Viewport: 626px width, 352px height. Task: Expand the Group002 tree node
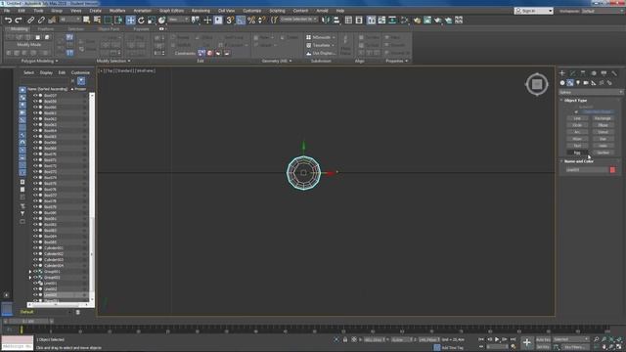coord(30,278)
